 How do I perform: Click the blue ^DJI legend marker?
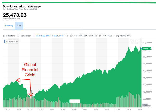[5, 42]
